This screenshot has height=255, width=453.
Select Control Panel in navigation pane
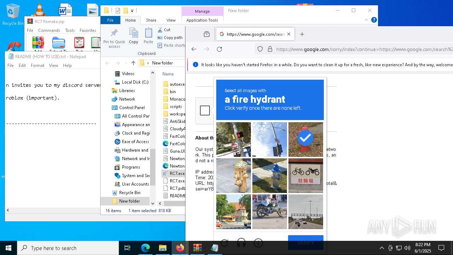point(132,108)
